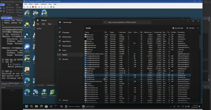Click the Docker Desktop desktop icon

27,48
